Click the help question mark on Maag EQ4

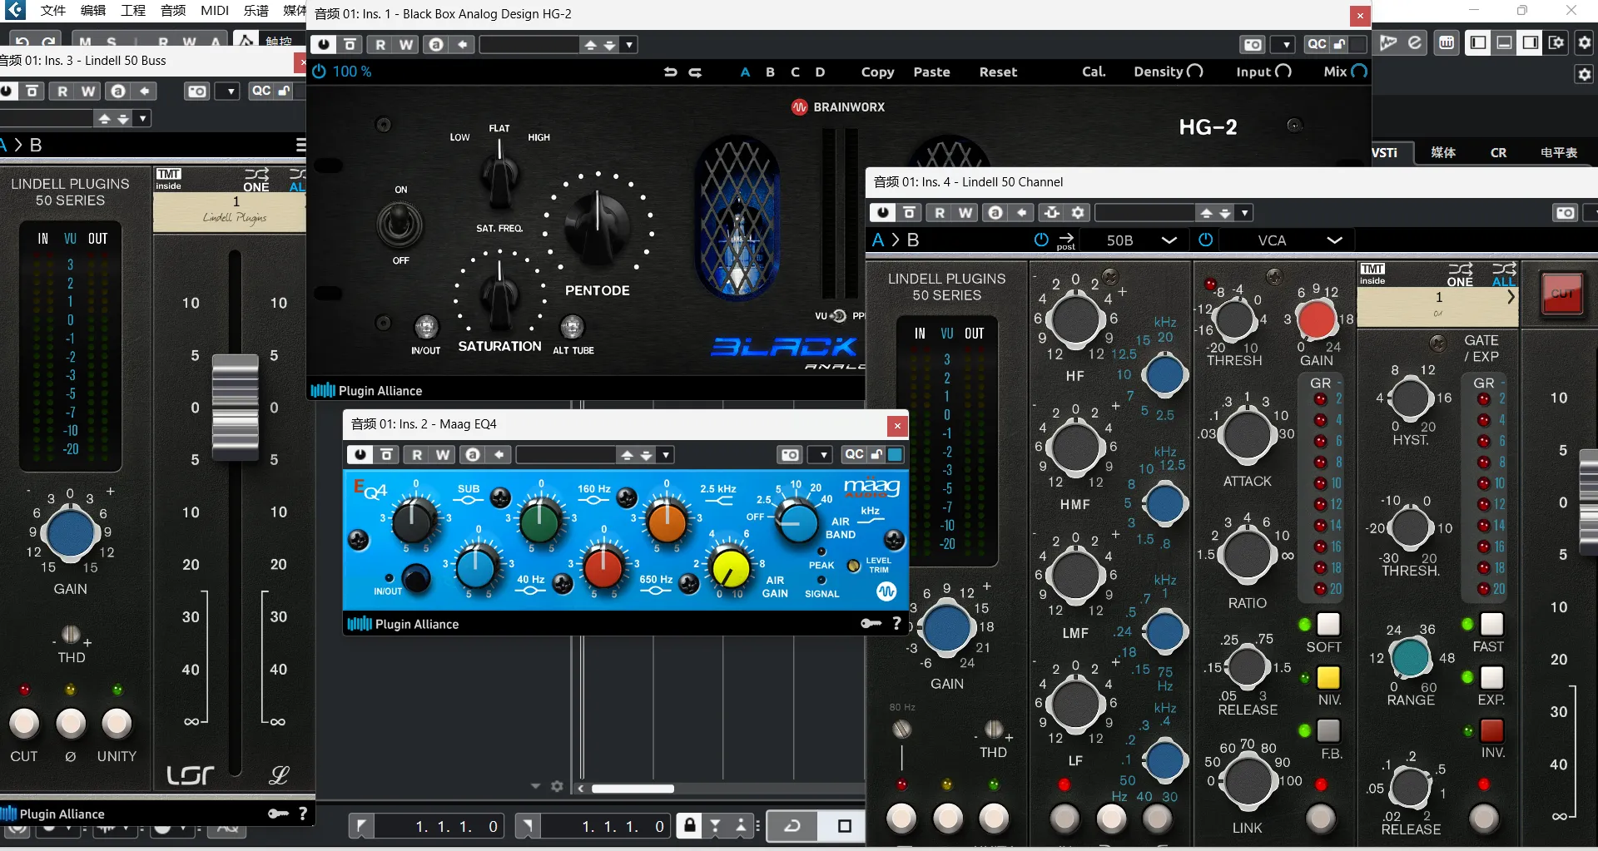click(896, 623)
